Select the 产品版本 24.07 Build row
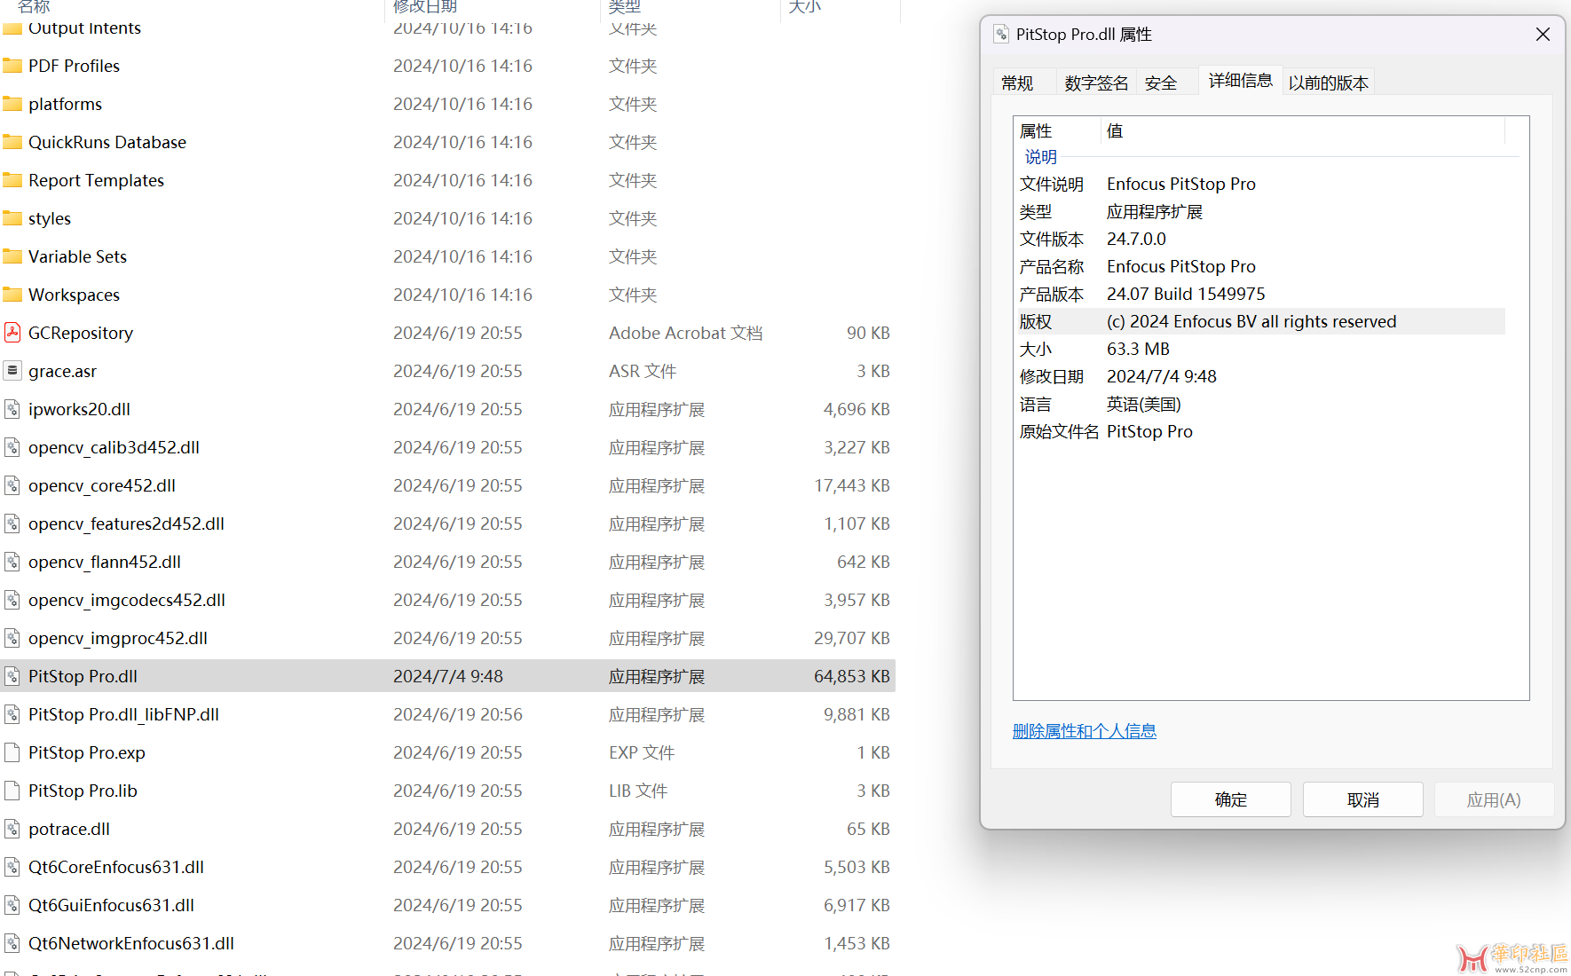The image size is (1571, 976). click(x=1260, y=294)
